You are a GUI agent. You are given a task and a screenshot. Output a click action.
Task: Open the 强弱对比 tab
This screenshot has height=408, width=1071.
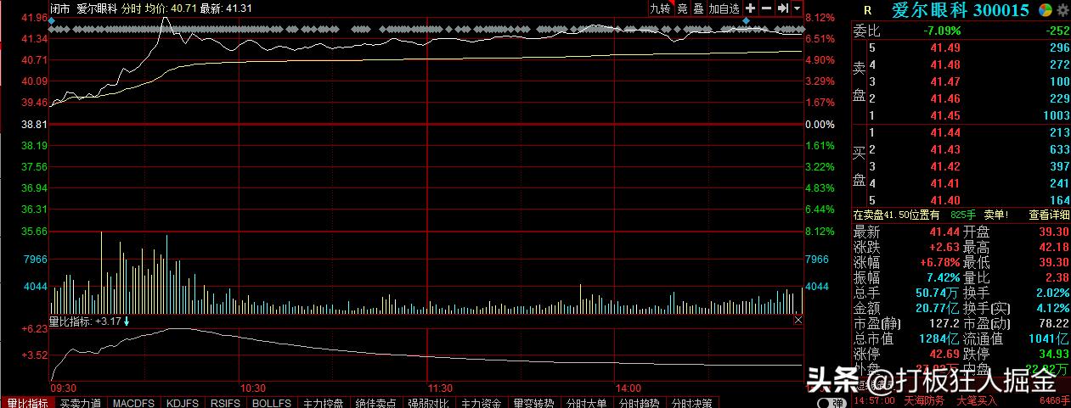tap(429, 403)
